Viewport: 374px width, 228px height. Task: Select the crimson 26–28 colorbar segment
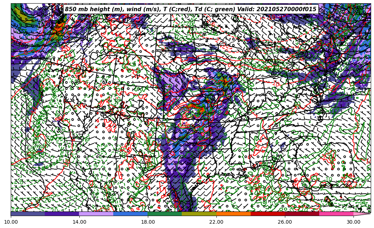point(302,214)
